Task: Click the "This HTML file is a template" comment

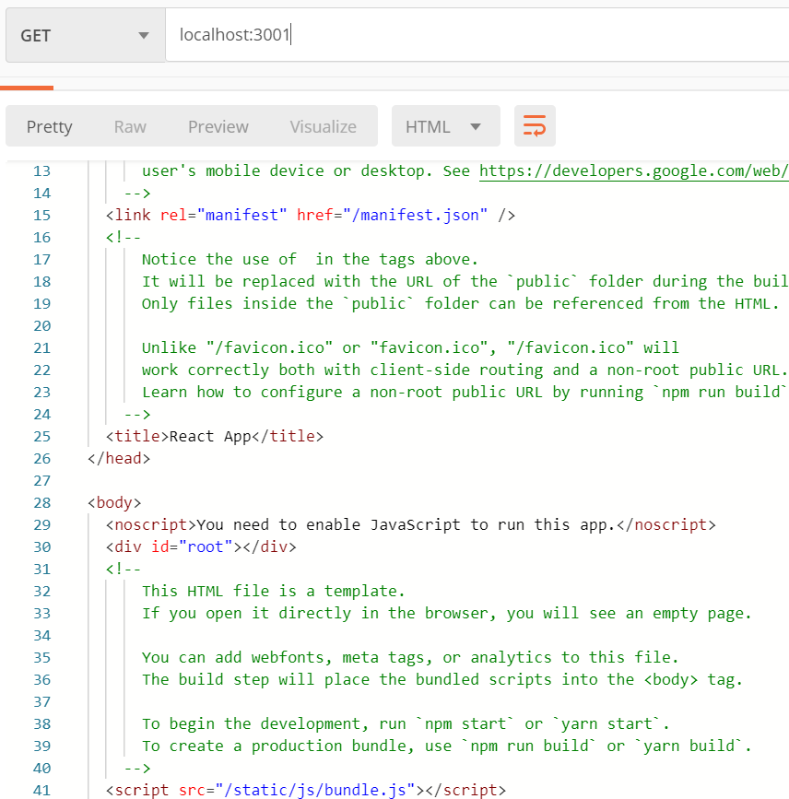Action: click(x=273, y=591)
